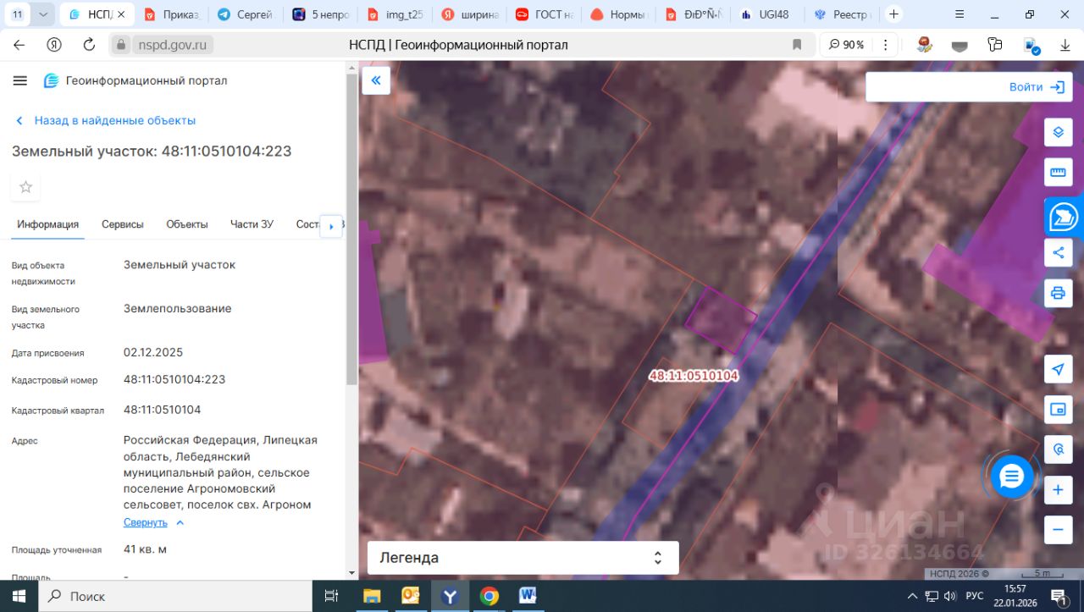The height and width of the screenshot is (612, 1084).
Task: Switch to the Приказ browser tab
Action: 171,14
